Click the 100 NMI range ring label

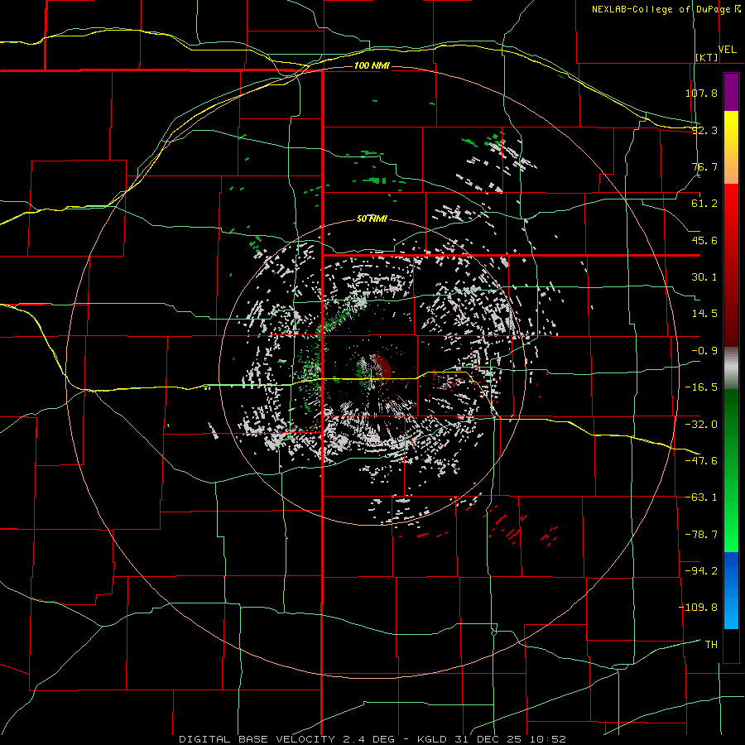372,65
